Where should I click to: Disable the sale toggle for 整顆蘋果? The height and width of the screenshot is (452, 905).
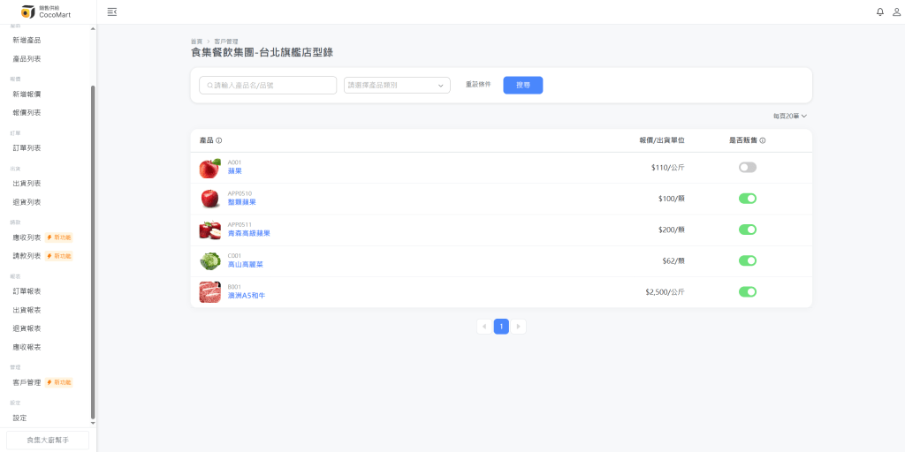click(x=748, y=199)
